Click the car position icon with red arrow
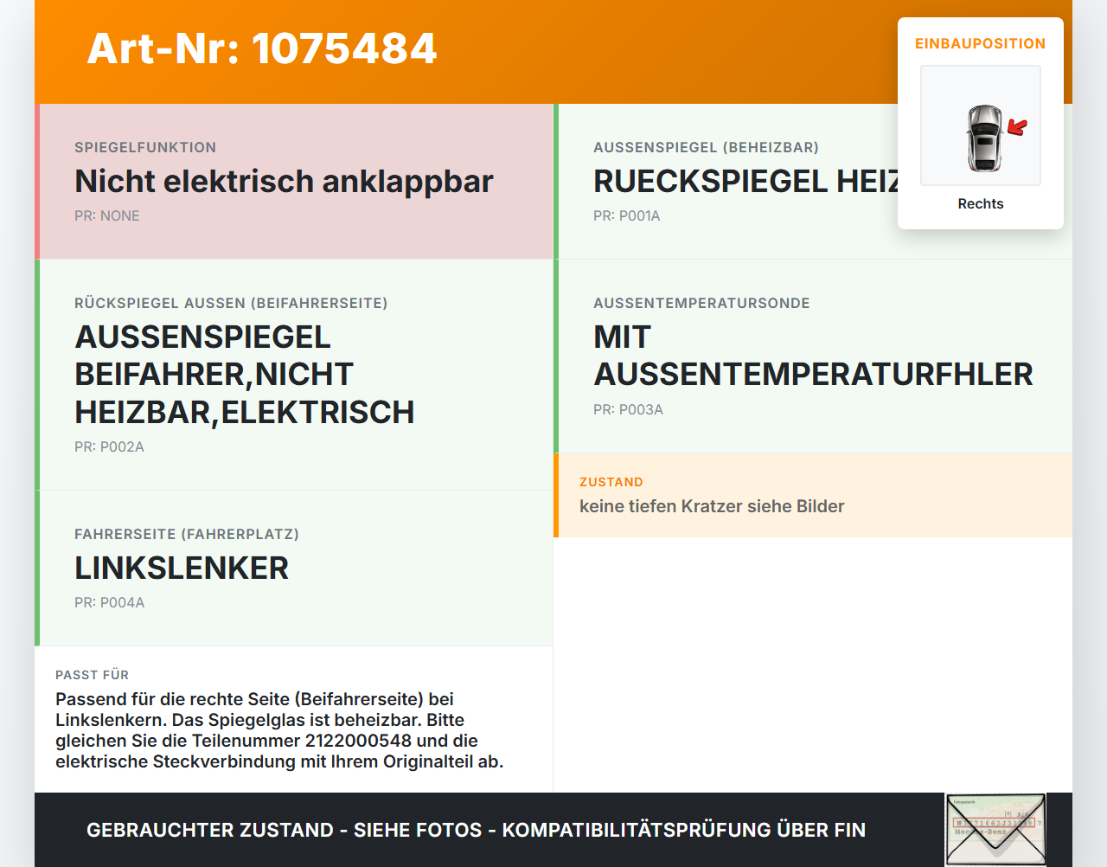Screen dimensions: 1107x867 point(981,125)
